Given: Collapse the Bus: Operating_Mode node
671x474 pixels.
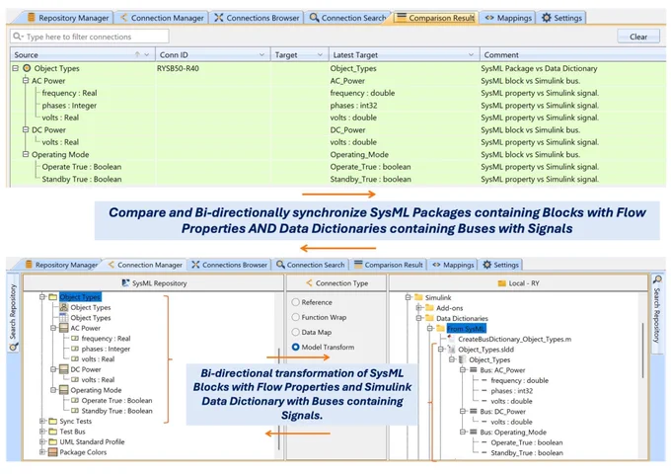Looking at the screenshot, I should [x=463, y=433].
